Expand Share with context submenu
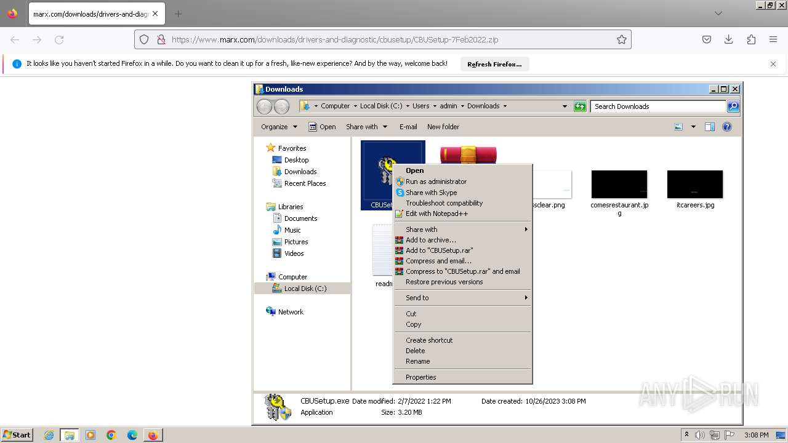Viewport: 788px width, 443px height. tap(462, 229)
